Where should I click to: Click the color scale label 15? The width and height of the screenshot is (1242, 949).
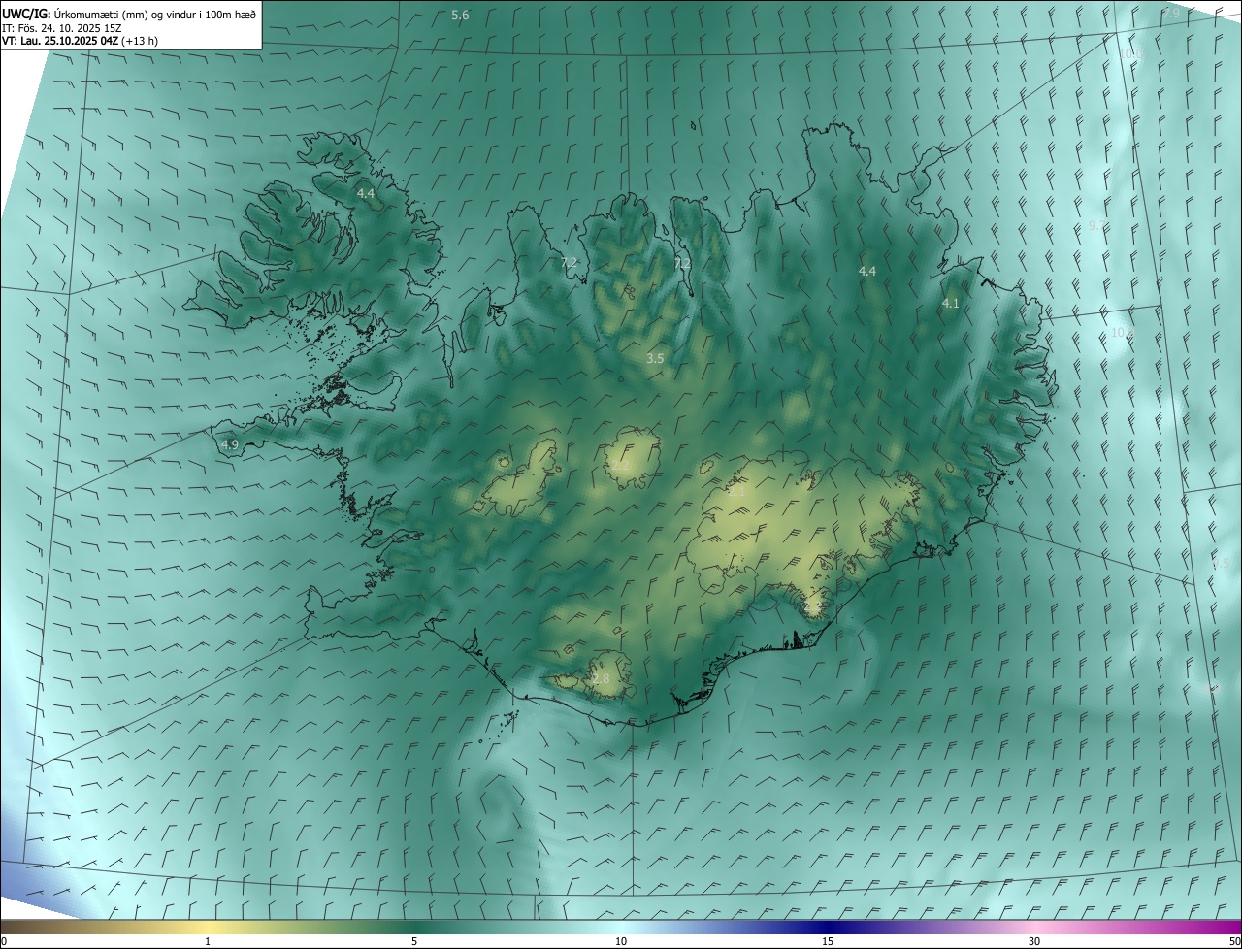828,942
